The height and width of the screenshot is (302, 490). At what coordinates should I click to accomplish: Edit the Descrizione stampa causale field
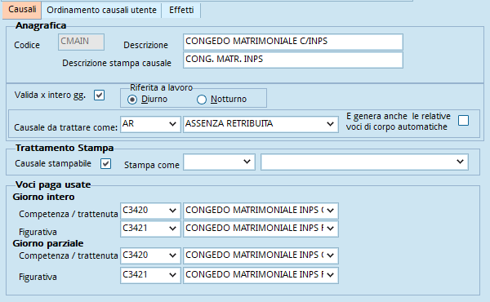point(293,60)
